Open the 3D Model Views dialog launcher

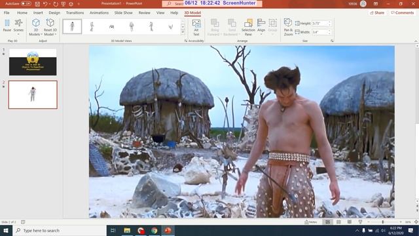(x=186, y=41)
